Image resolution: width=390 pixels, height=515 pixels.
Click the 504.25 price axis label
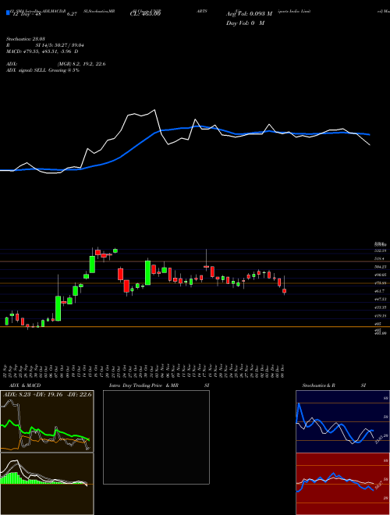coord(380,267)
